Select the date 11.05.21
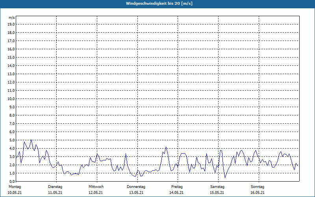 (55, 193)
